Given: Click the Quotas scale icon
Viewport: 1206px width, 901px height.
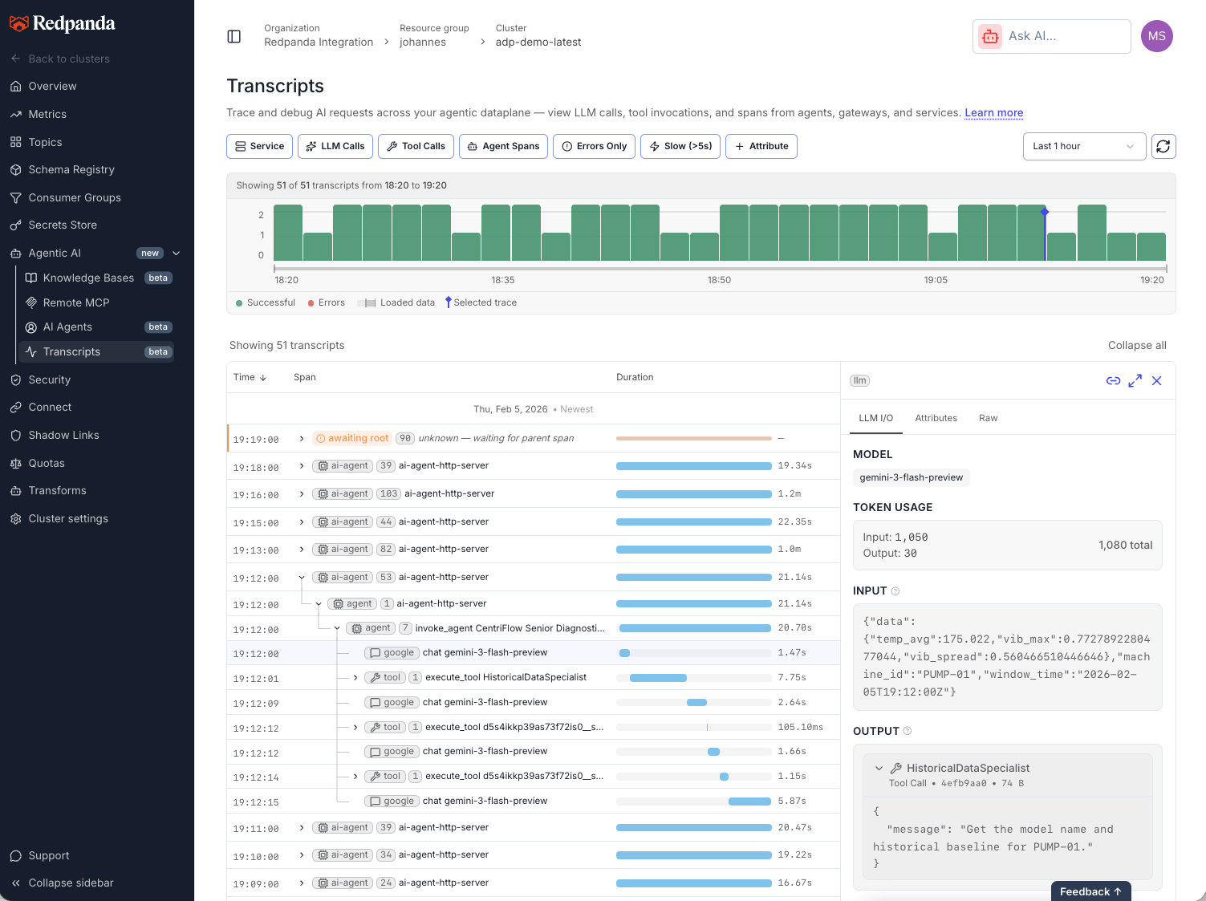Looking at the screenshot, I should (x=15, y=464).
